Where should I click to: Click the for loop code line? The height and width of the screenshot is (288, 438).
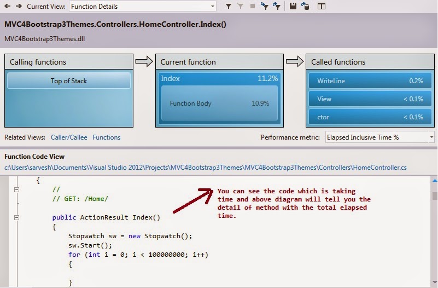point(138,255)
